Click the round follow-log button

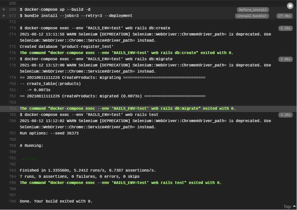point(290,6)
